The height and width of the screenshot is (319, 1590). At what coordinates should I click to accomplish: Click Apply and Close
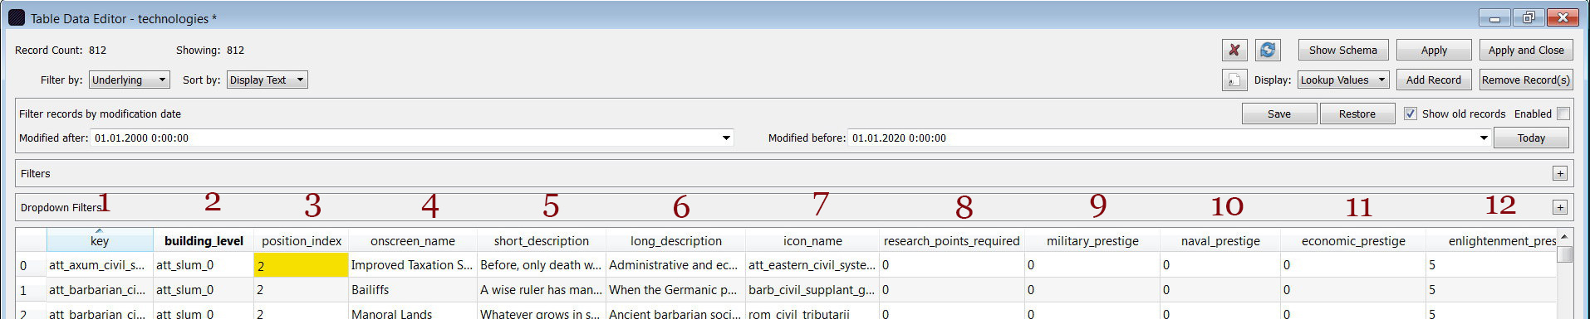[x=1526, y=51]
